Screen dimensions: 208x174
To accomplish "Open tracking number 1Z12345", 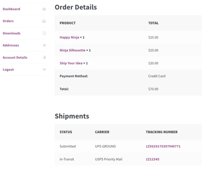I will (x=152, y=159).
